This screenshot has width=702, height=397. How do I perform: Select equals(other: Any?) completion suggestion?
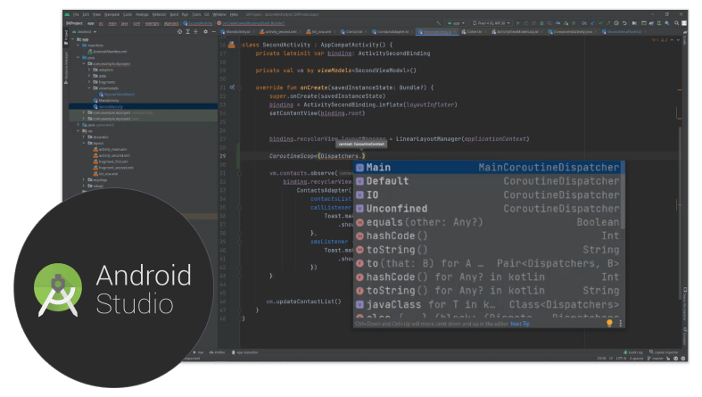click(487, 222)
